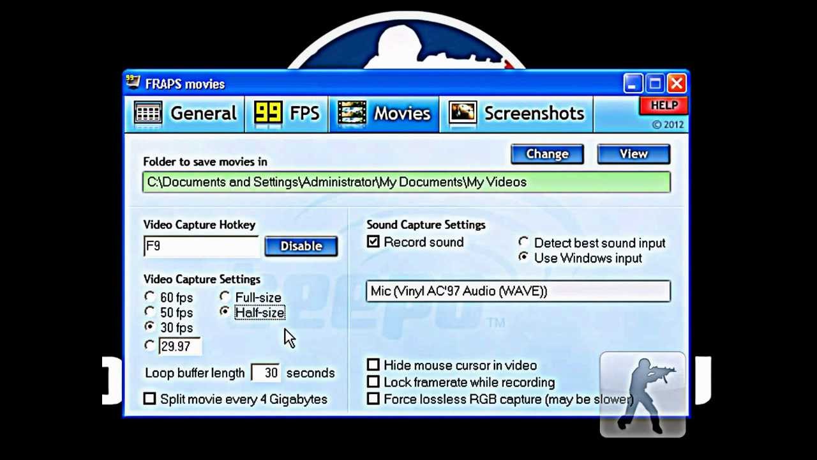Click Change to pick movie folder
This screenshot has width=817, height=460.
(x=547, y=154)
